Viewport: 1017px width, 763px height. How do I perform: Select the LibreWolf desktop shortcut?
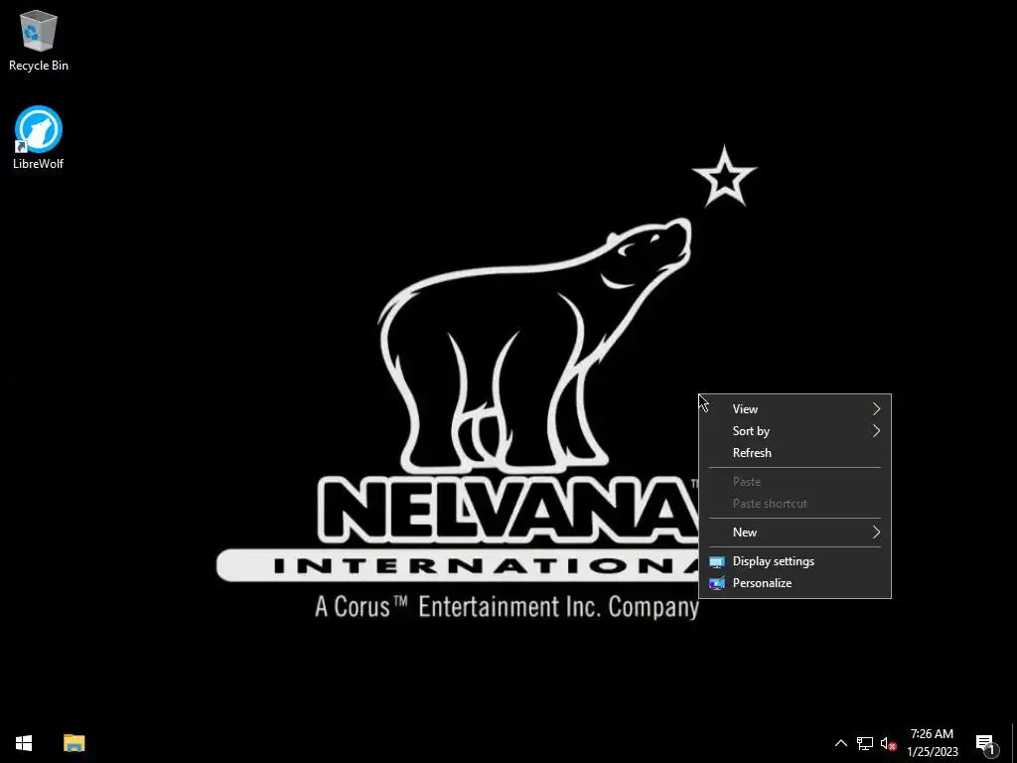[x=39, y=138]
